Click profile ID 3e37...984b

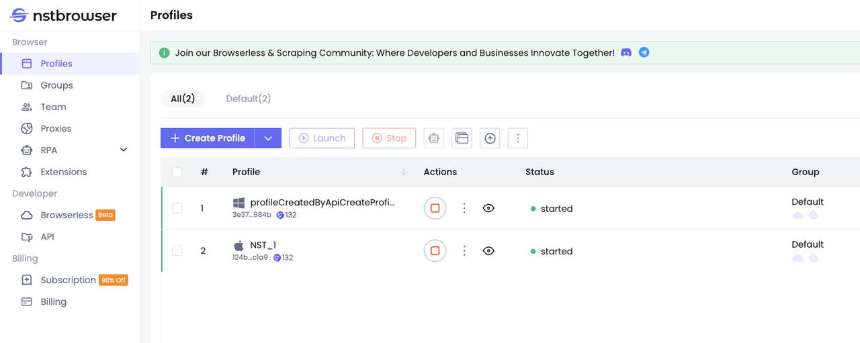(252, 215)
